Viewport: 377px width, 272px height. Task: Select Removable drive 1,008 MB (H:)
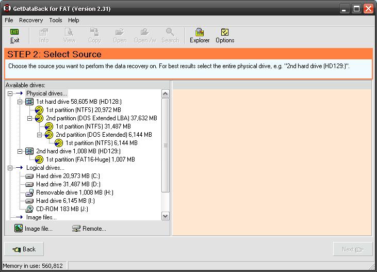pos(75,193)
